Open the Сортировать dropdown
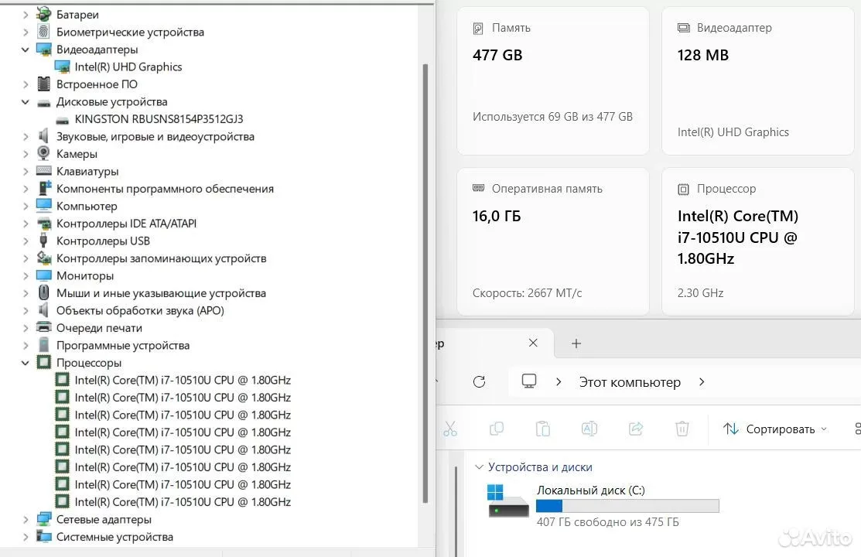Screen dimensions: 861x557 pyautogui.click(x=775, y=429)
